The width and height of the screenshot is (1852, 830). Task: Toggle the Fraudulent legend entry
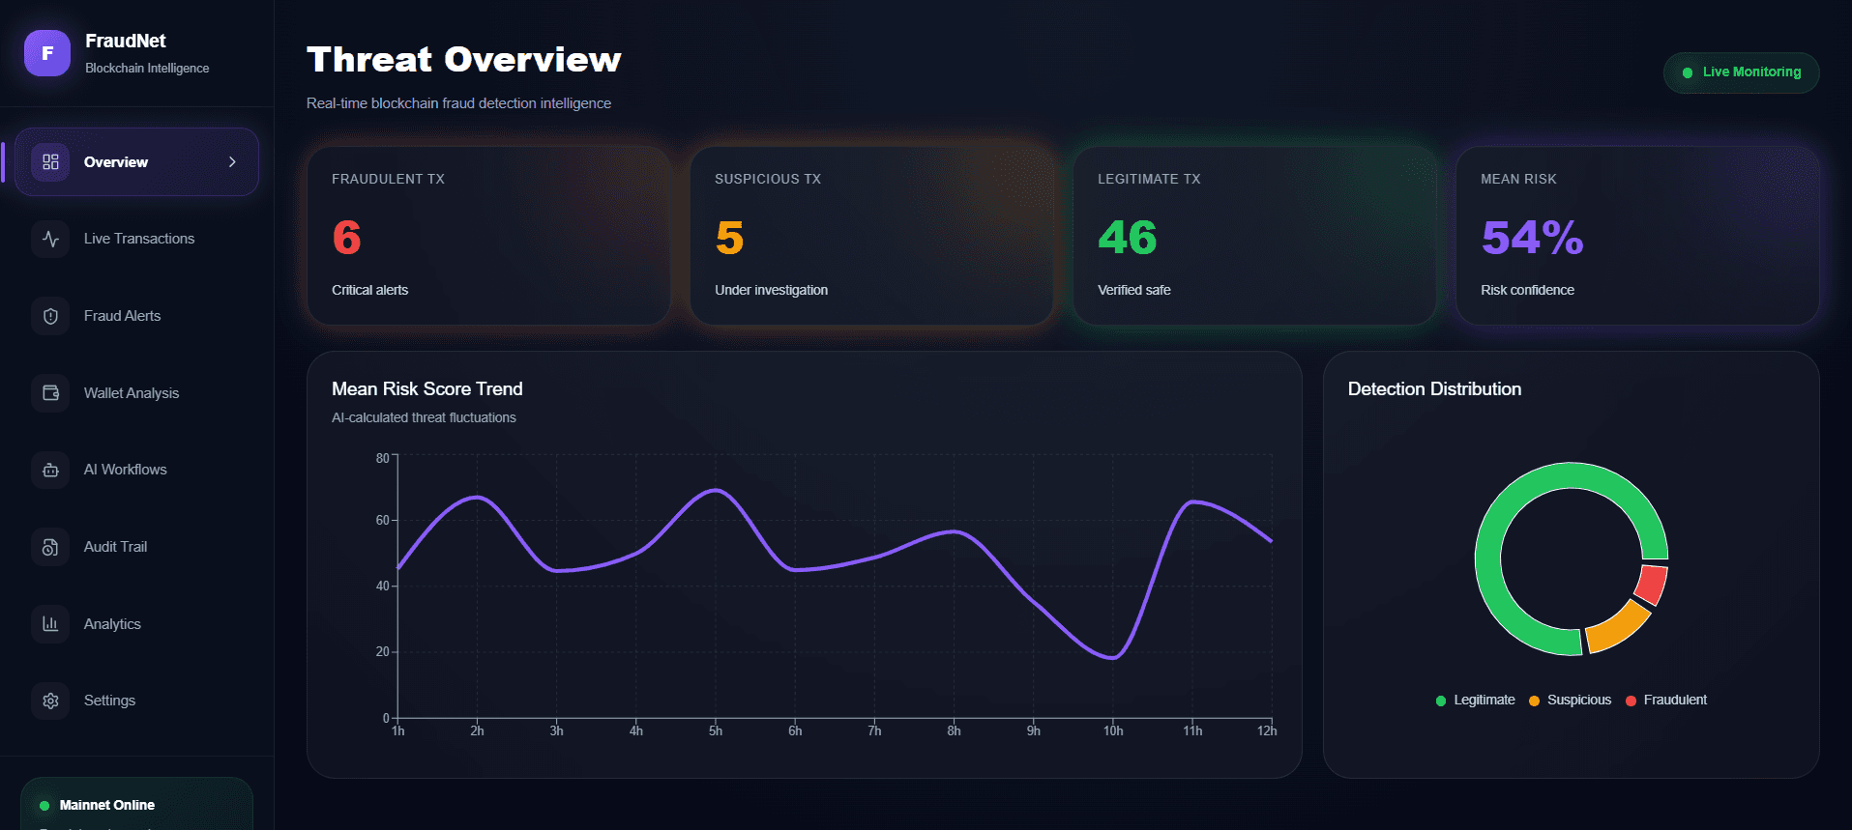pyautogui.click(x=1665, y=701)
